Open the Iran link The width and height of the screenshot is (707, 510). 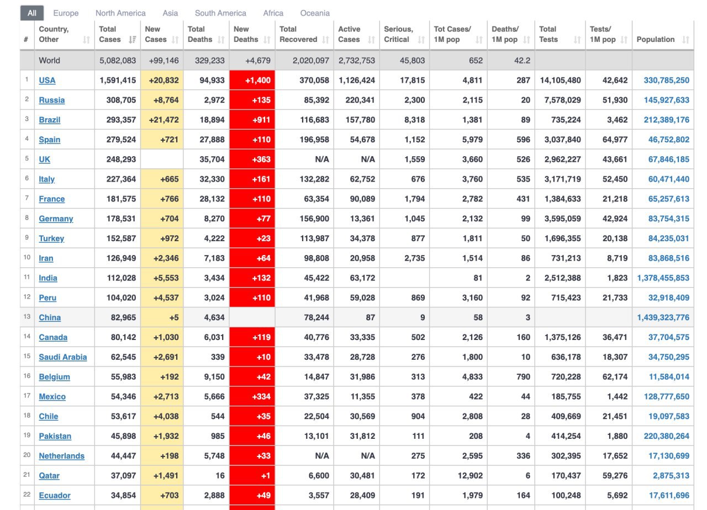[x=46, y=258]
